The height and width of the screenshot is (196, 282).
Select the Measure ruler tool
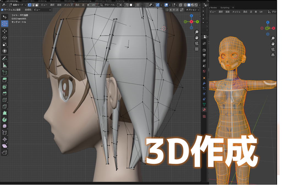tap(4, 65)
